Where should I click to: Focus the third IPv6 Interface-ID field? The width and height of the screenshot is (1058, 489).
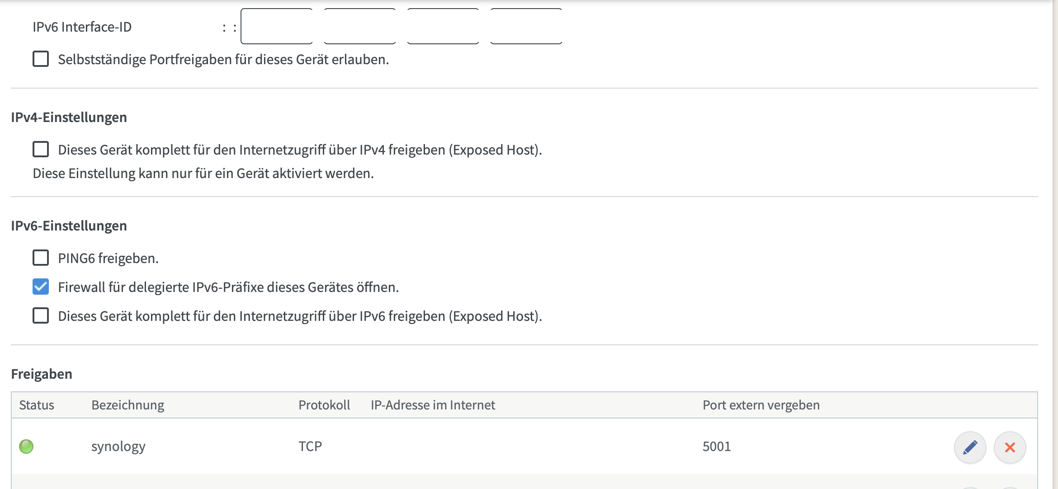(x=443, y=26)
